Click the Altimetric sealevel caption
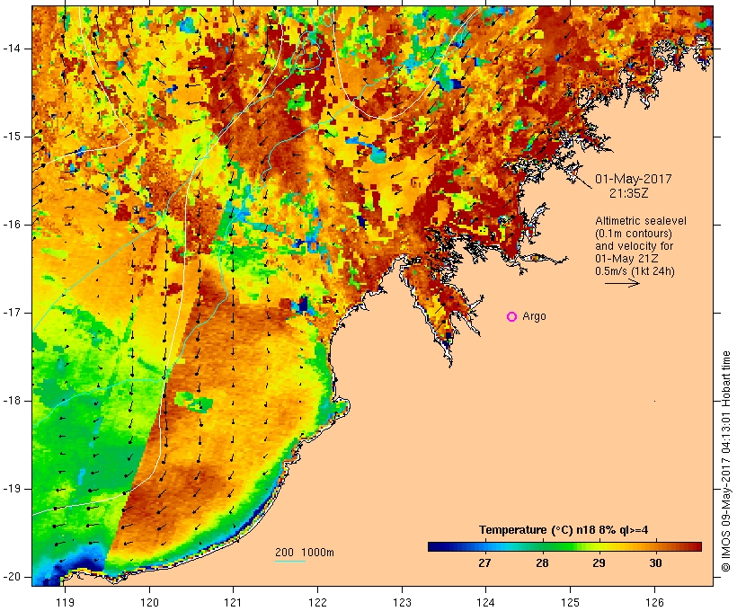737x611 pixels. pyautogui.click(x=641, y=221)
